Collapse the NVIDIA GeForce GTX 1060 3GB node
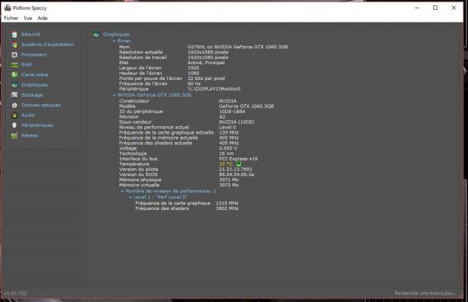This screenshot has width=468, height=302. tap(114, 95)
